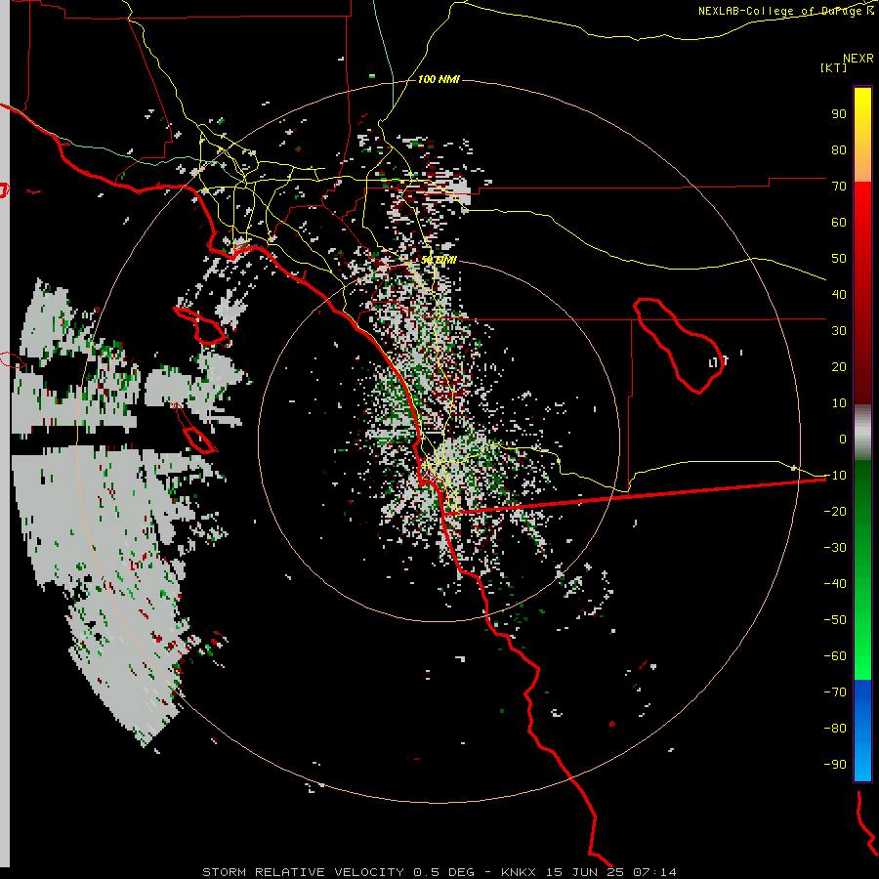Viewport: 879px width, 879px height.
Task: Select the 80 value on the velocity scale
Action: coord(839,149)
